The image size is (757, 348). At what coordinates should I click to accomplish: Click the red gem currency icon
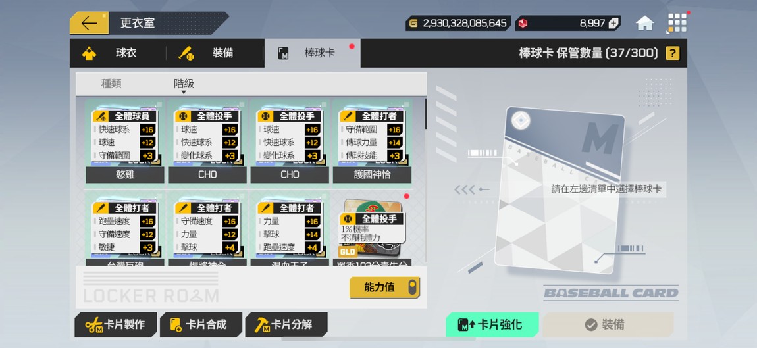pyautogui.click(x=523, y=23)
